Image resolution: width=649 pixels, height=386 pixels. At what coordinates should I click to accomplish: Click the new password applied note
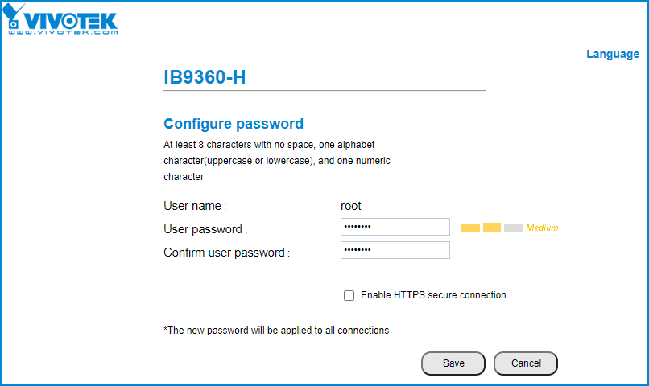click(276, 330)
